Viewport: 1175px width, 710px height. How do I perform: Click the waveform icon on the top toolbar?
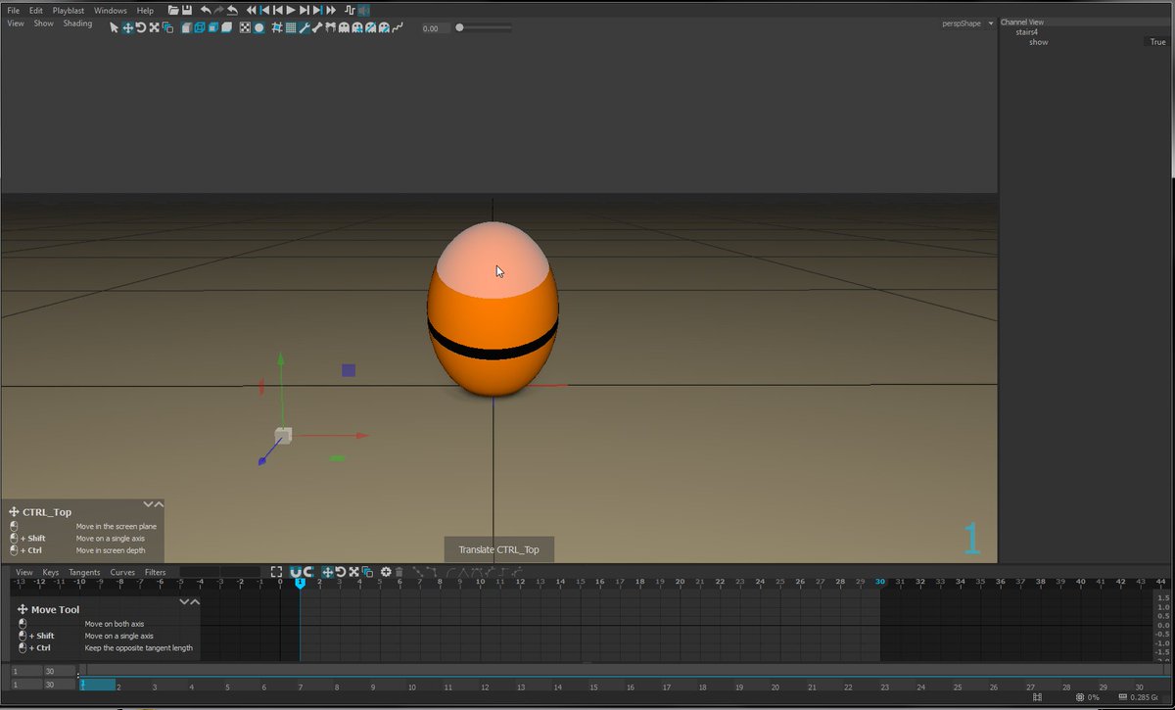coord(348,10)
